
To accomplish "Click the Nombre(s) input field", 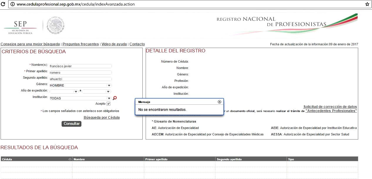I will tap(80, 66).
